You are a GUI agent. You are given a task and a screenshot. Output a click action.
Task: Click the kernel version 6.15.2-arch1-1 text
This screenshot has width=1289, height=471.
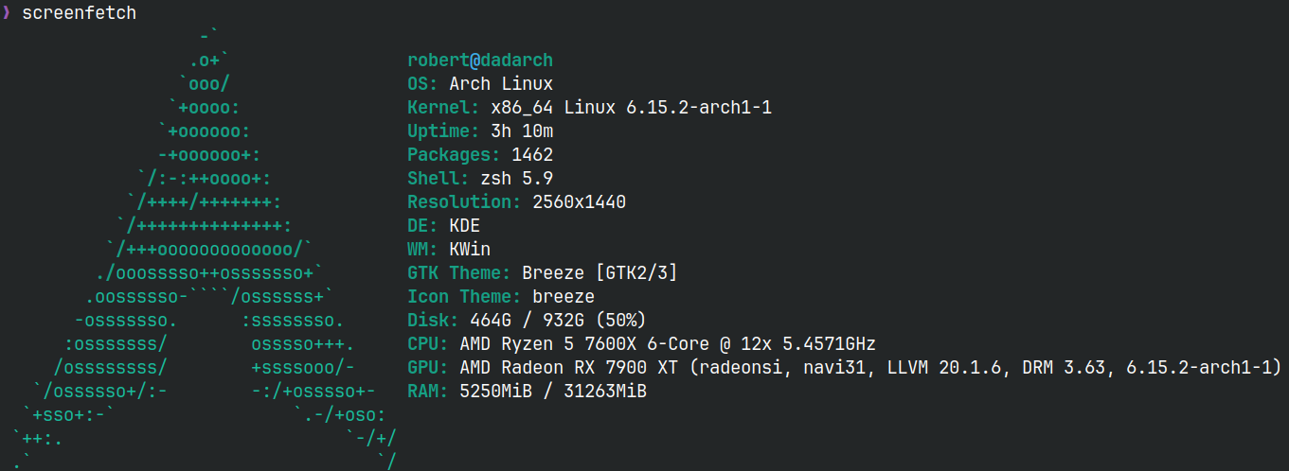coord(698,107)
